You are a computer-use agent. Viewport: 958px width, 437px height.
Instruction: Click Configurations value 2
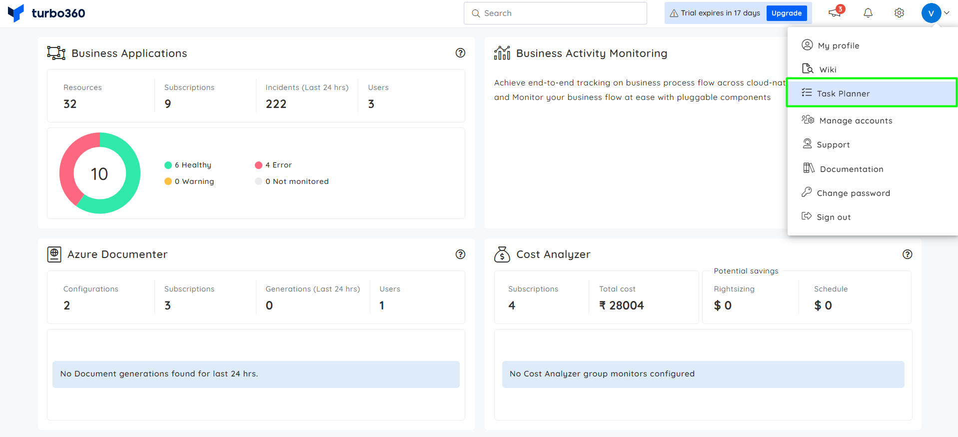(x=67, y=305)
